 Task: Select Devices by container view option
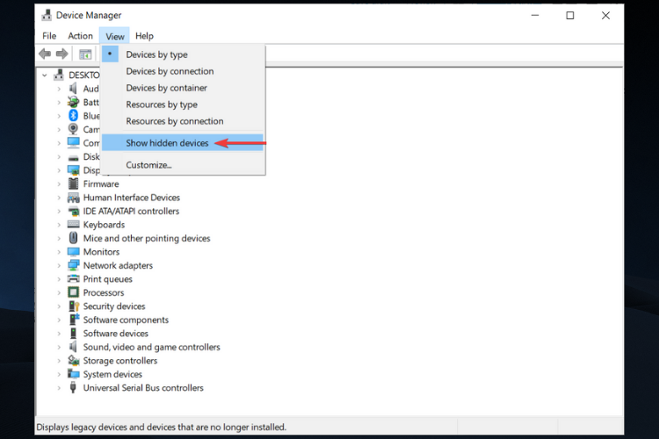(x=184, y=88)
